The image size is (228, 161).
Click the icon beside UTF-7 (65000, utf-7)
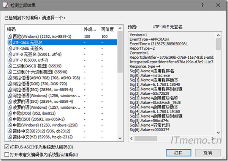point(9,60)
